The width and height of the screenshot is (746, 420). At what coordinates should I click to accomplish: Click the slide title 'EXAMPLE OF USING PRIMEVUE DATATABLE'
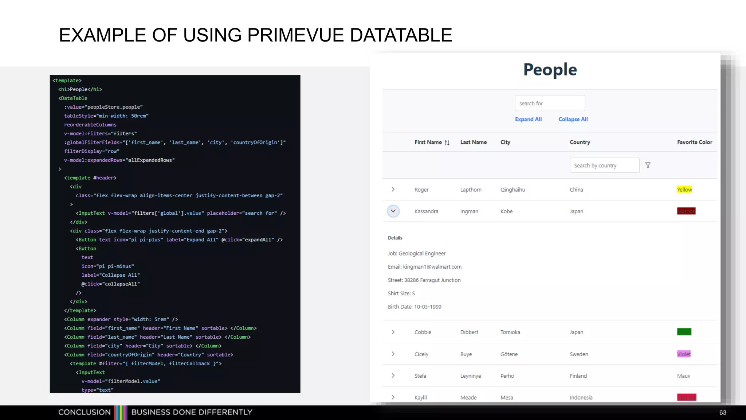coord(255,35)
